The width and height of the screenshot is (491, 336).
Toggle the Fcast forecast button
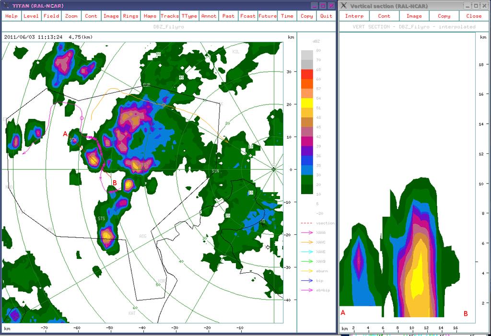click(248, 16)
